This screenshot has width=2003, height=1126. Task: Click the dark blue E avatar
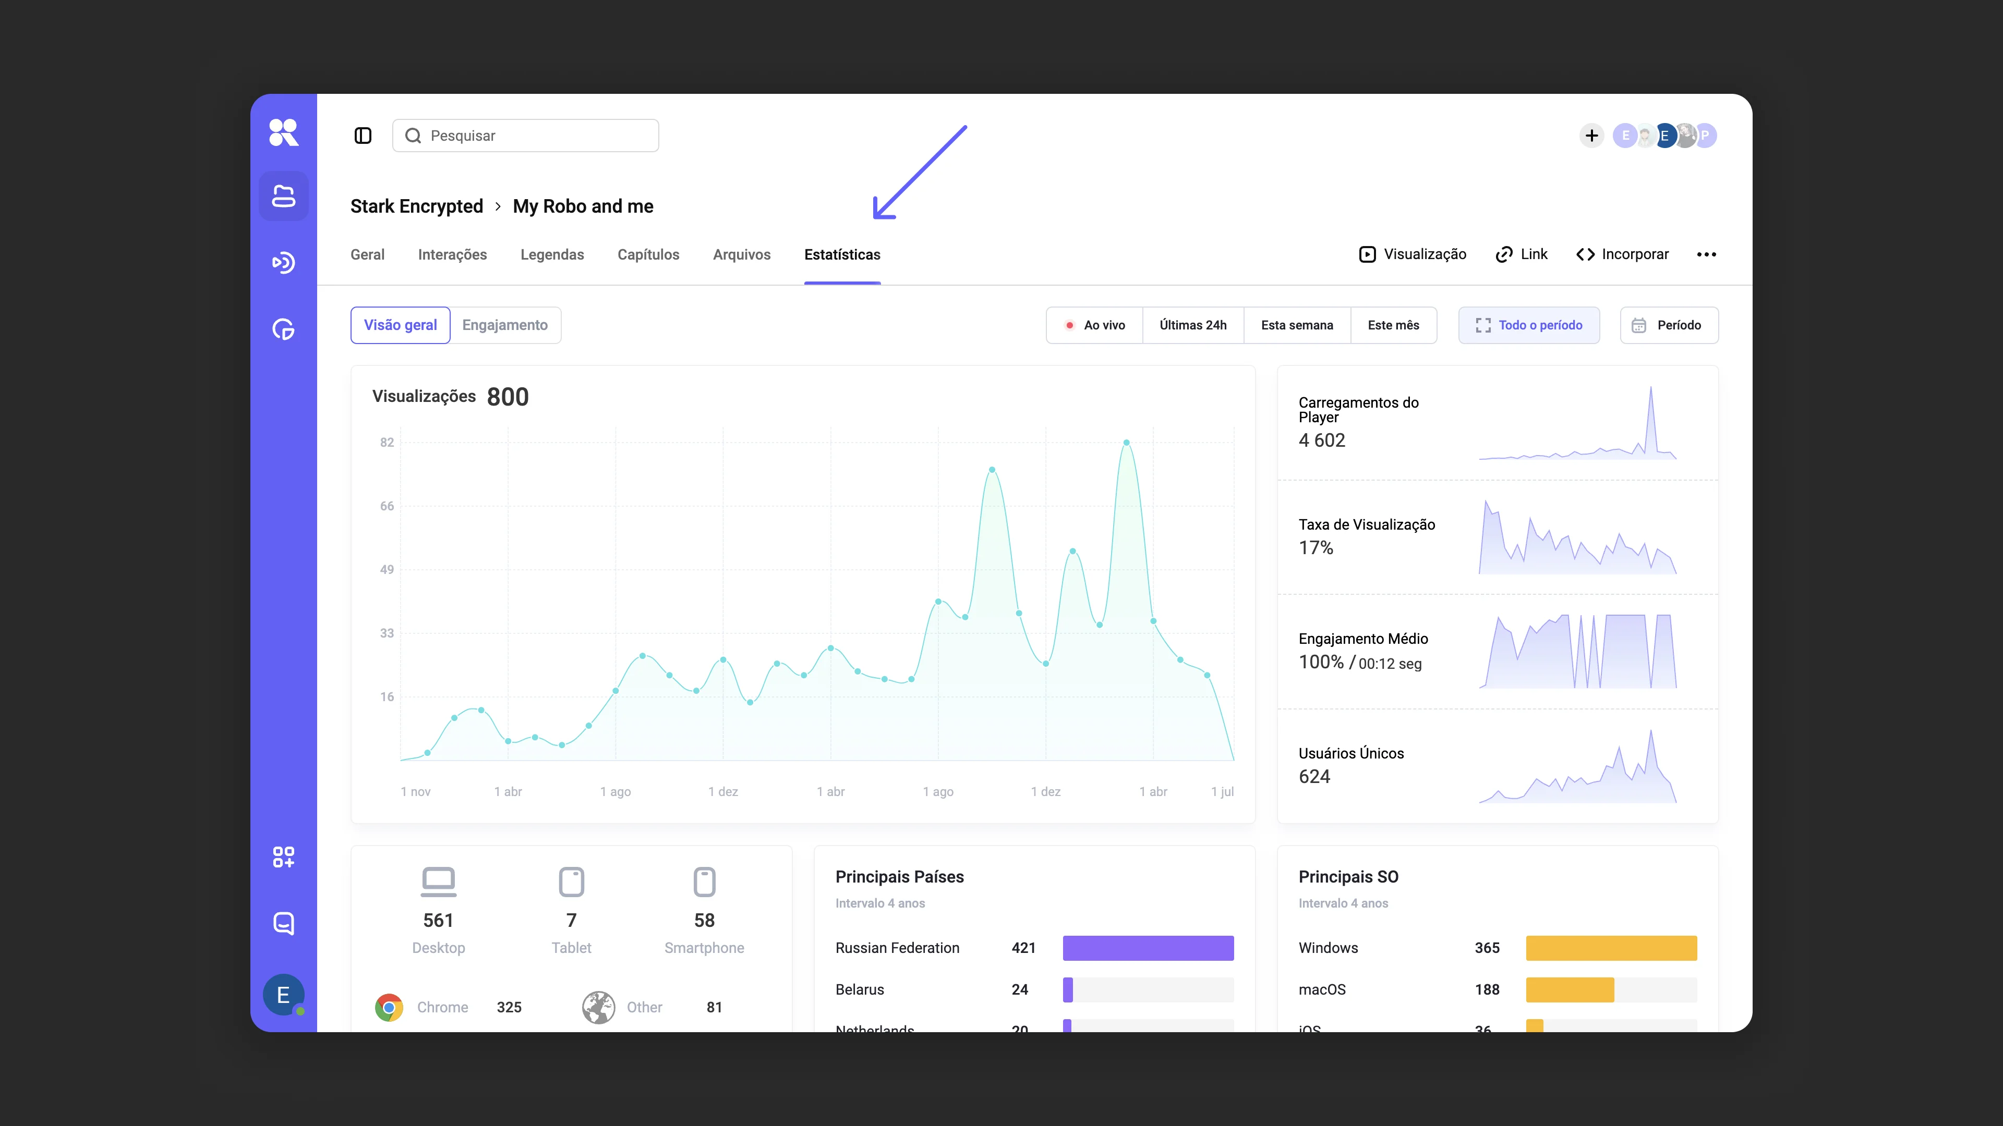[x=1665, y=136]
